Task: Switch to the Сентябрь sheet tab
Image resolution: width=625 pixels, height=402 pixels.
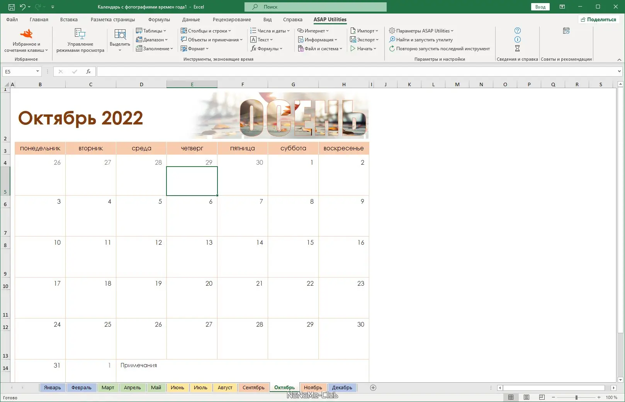Action: [254, 388]
